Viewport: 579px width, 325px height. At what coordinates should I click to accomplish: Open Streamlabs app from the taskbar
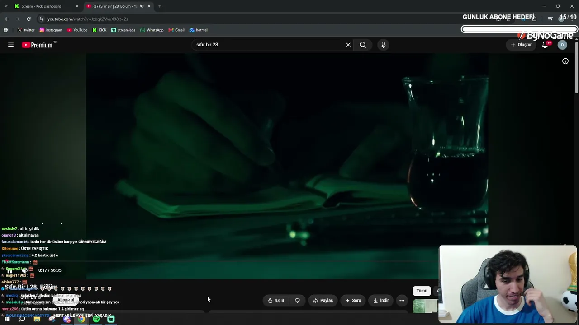pos(111,320)
